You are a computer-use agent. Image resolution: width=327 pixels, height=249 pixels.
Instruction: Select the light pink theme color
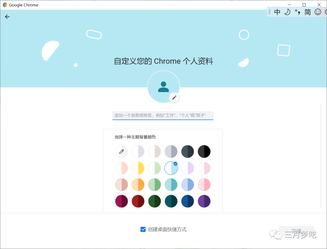204,168
